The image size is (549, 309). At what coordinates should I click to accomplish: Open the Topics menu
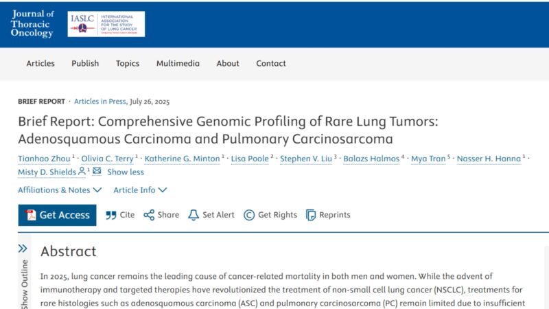coord(128,63)
